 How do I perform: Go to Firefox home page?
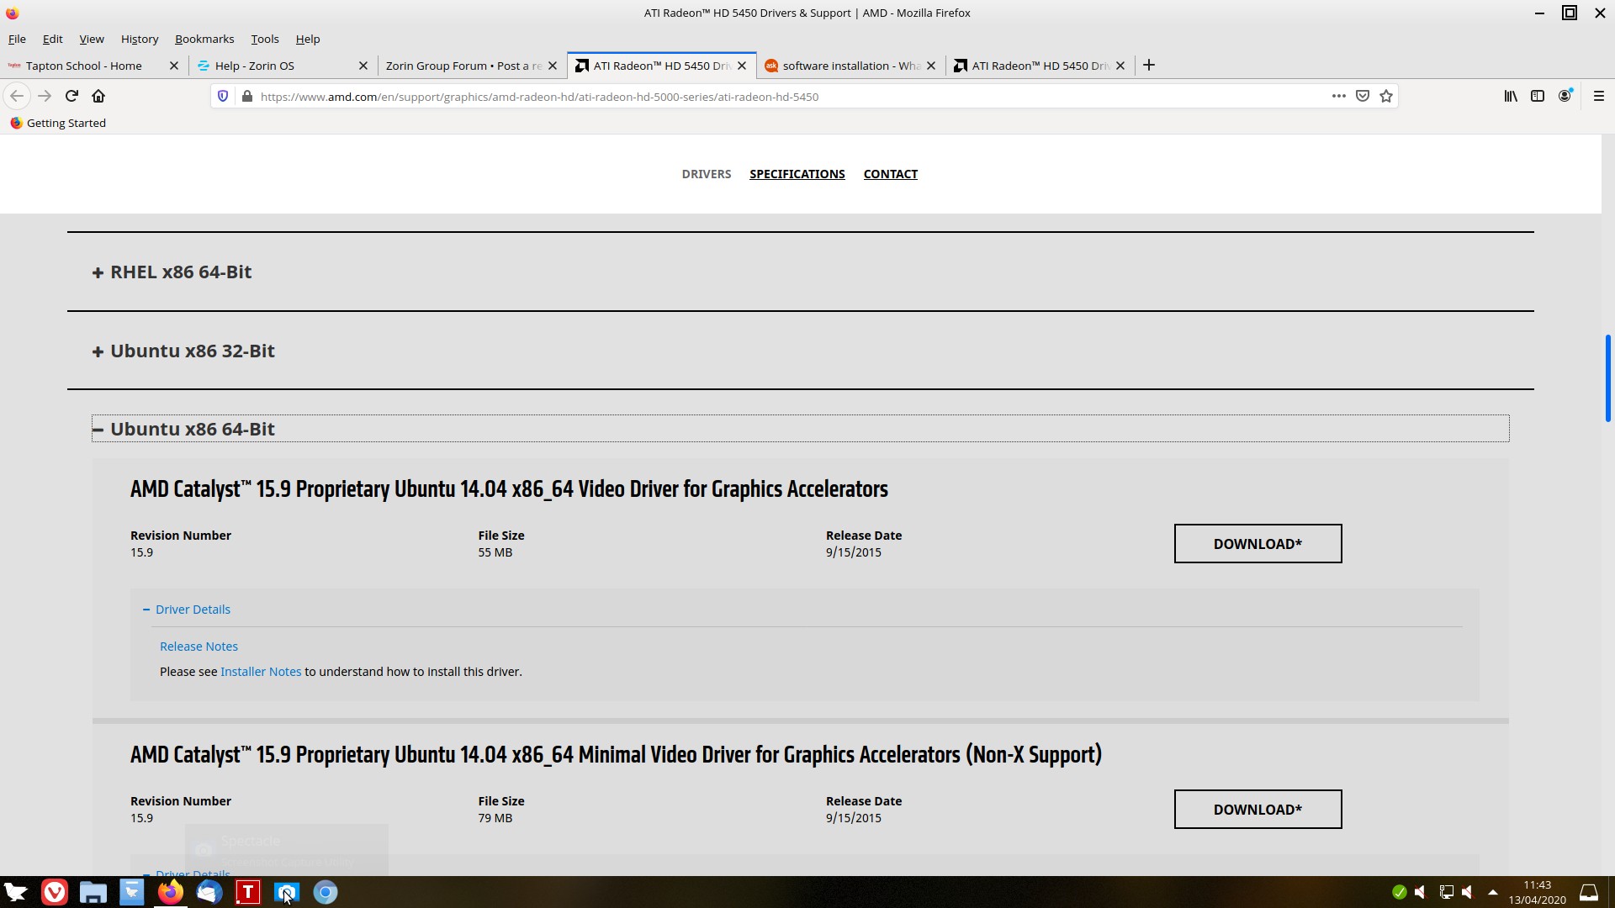point(98,96)
